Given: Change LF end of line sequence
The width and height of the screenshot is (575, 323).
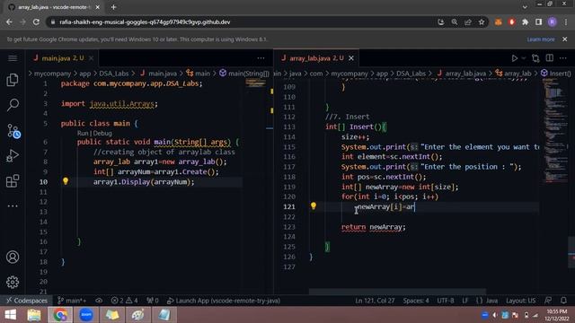Looking at the screenshot, I should 465,301.
